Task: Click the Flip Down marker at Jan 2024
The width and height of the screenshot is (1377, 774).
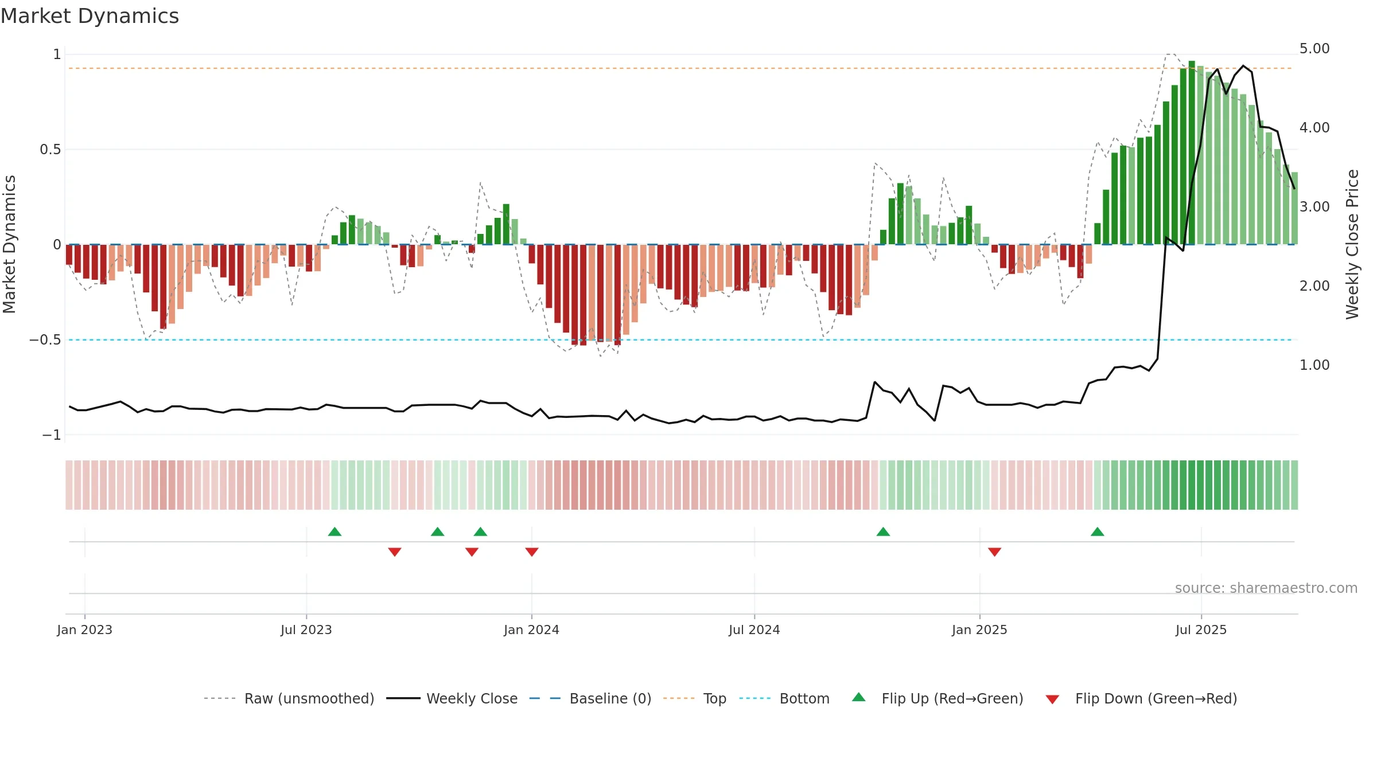Action: [532, 552]
